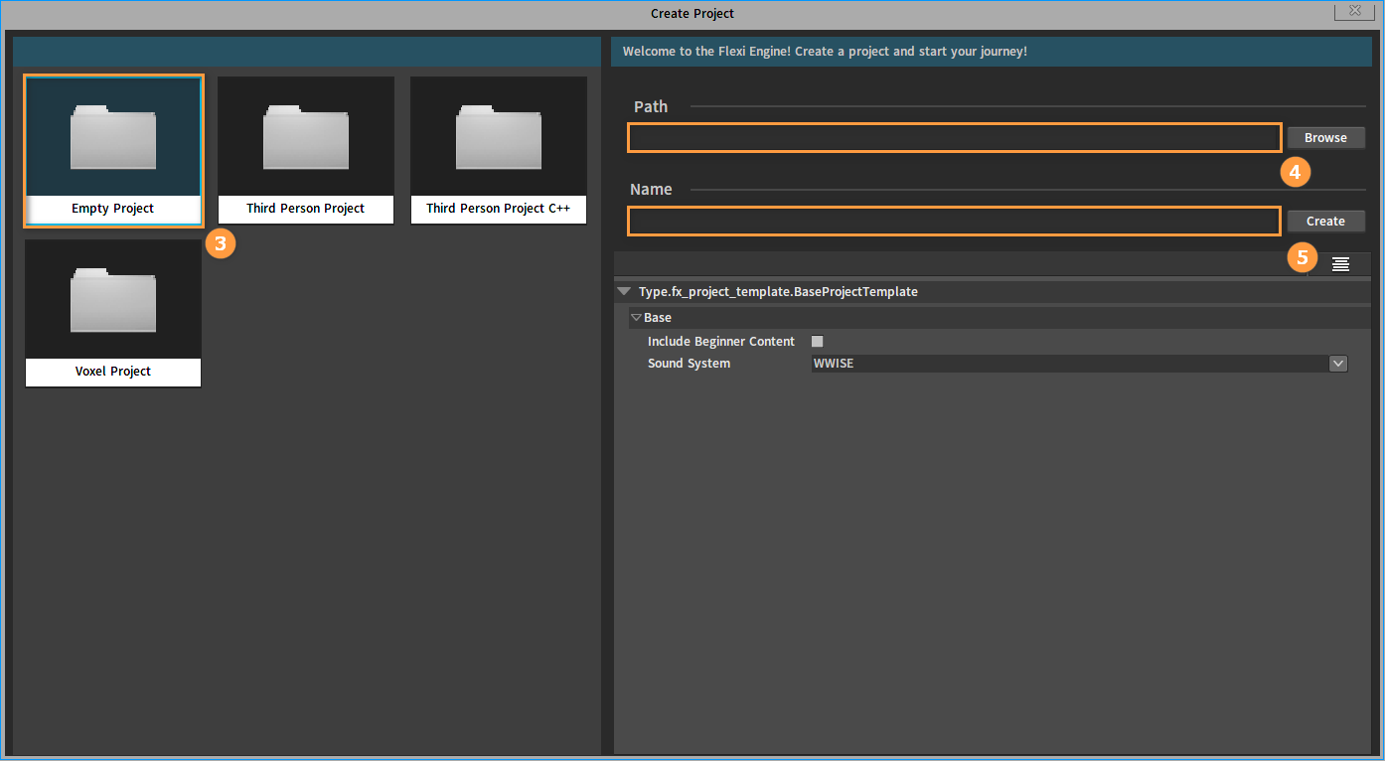Screen dimensions: 1385x761
Task: Open the property panel lines icon
Action: pyautogui.click(x=1340, y=264)
